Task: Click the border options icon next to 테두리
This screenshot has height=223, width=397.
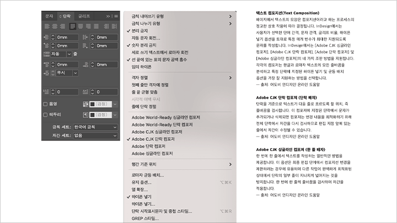Action: pos(85,115)
